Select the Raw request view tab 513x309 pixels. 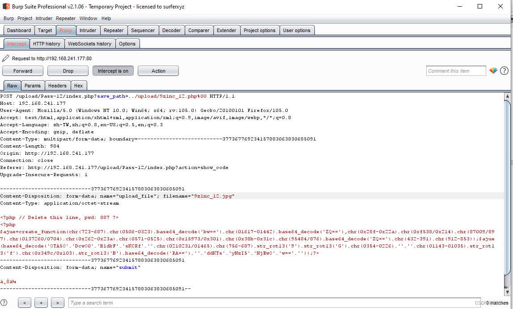(12, 86)
